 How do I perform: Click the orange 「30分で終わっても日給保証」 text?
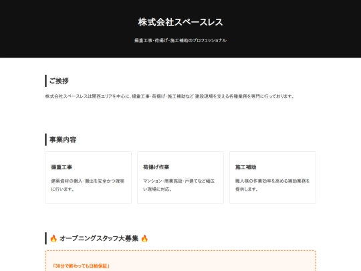[81, 266]
